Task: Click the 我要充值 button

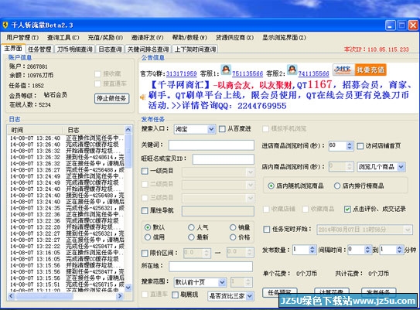Action: point(370,70)
